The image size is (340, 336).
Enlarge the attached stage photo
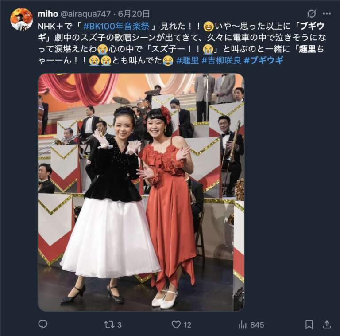141,192
